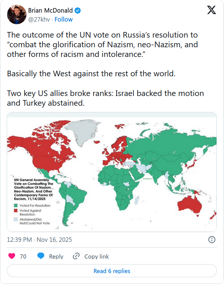This screenshot has height=285, width=224.
Task: Click the Reply speech bubble icon
Action: [x=41, y=256]
